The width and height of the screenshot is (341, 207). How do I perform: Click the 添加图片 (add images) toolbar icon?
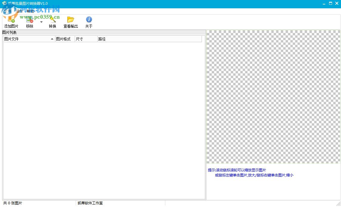pos(11,19)
